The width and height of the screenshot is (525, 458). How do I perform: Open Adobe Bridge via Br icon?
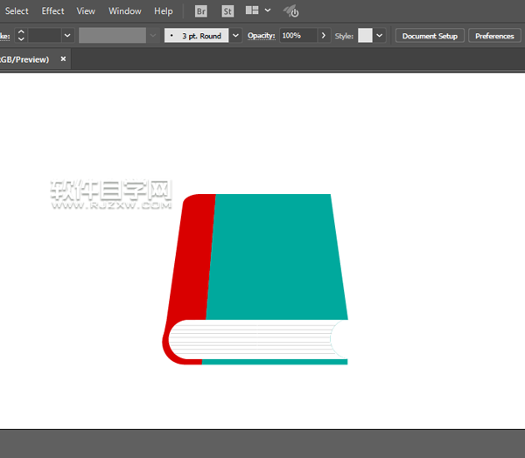[201, 11]
